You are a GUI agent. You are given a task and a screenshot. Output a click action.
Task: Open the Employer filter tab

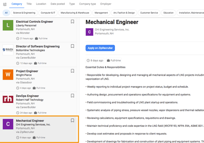pyautogui.click(x=106, y=4)
